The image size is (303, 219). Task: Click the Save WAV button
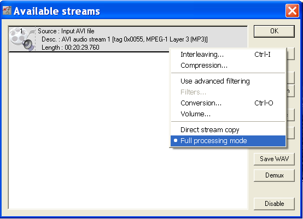click(x=274, y=159)
